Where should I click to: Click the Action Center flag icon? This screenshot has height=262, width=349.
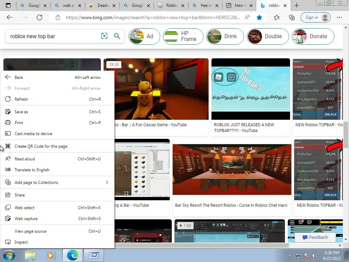click(306, 256)
